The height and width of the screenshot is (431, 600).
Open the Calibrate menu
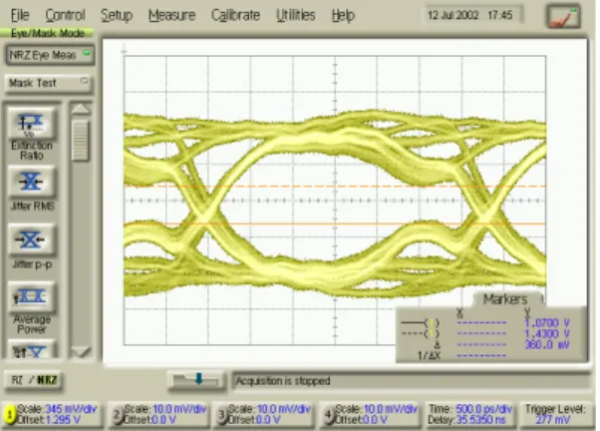point(235,15)
